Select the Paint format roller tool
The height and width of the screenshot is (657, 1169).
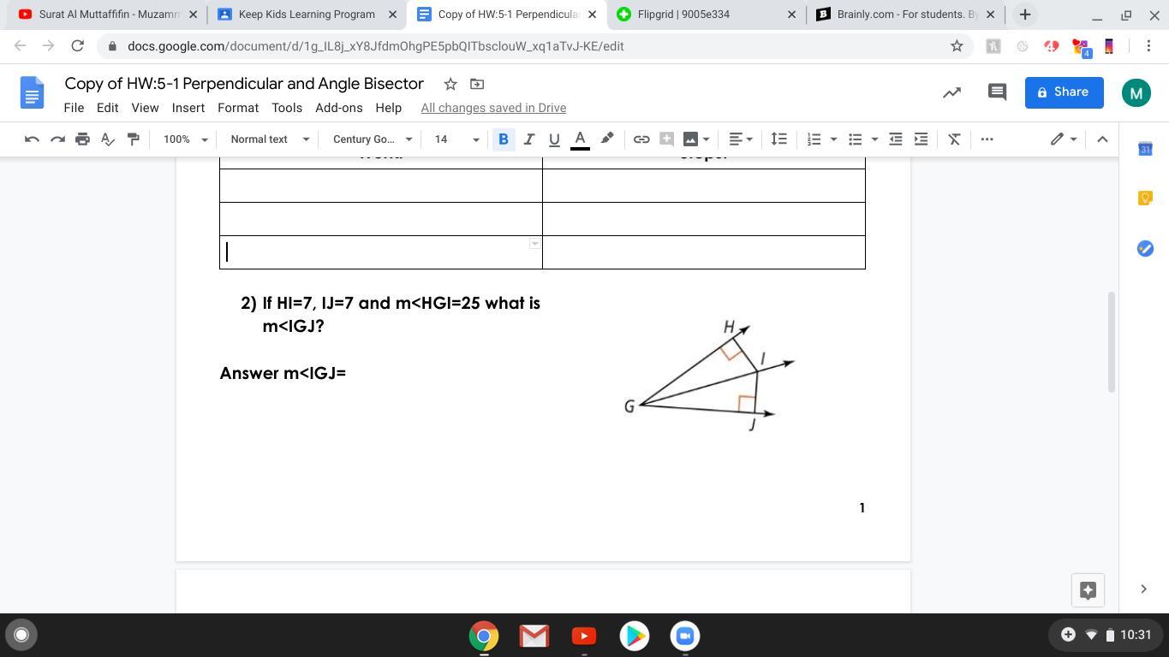133,139
